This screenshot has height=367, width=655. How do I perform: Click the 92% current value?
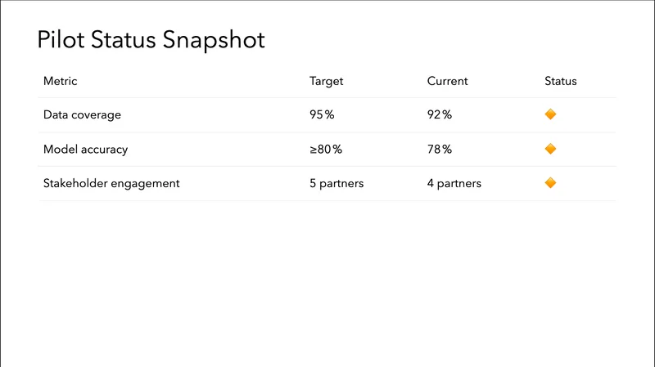(x=440, y=115)
